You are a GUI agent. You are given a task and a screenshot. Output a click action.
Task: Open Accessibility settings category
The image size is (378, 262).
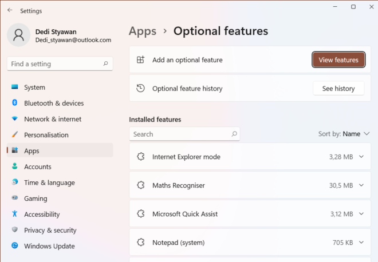click(60, 214)
